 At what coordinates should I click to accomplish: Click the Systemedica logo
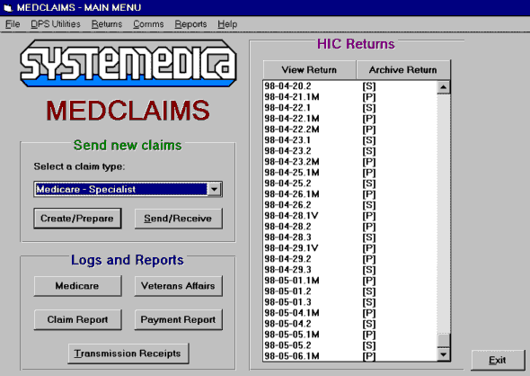[128, 63]
